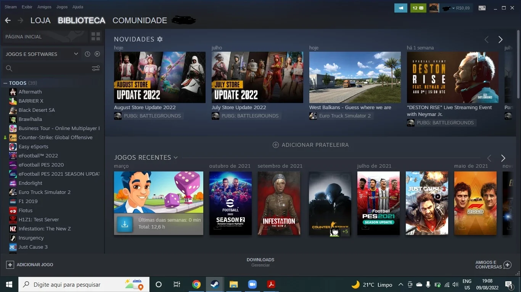Sort library by recent activity clock icon
The image size is (521, 292).
tap(87, 54)
